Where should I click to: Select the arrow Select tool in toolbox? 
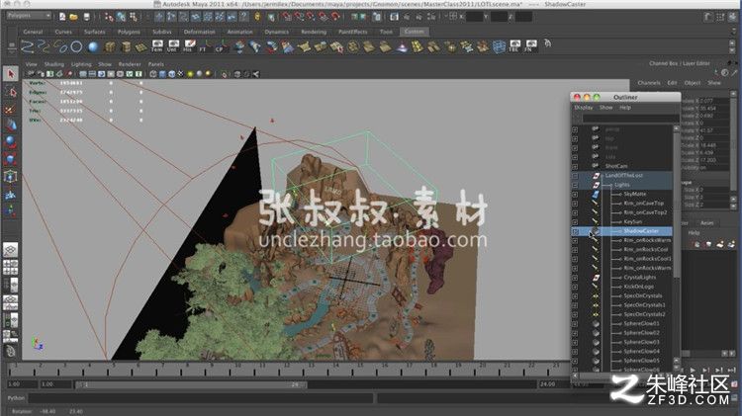point(11,74)
